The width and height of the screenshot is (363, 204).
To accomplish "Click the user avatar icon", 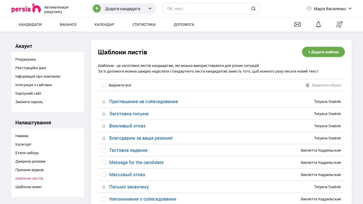I will (309, 8).
